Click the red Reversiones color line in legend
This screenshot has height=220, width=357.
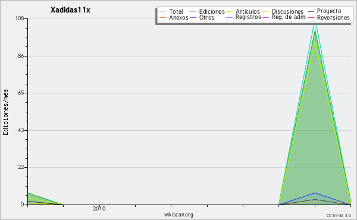coord(311,17)
